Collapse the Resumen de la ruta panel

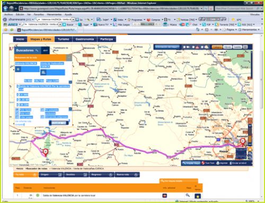click(x=69, y=57)
